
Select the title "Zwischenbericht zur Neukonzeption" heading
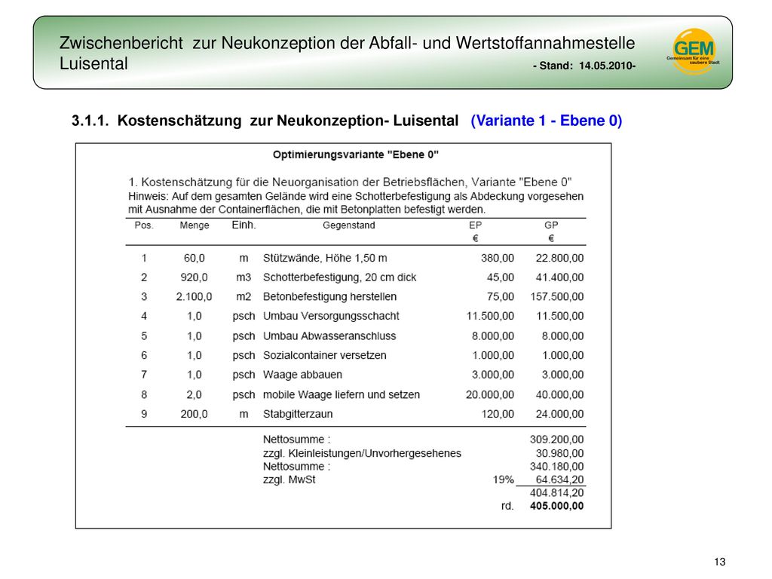tap(347, 53)
